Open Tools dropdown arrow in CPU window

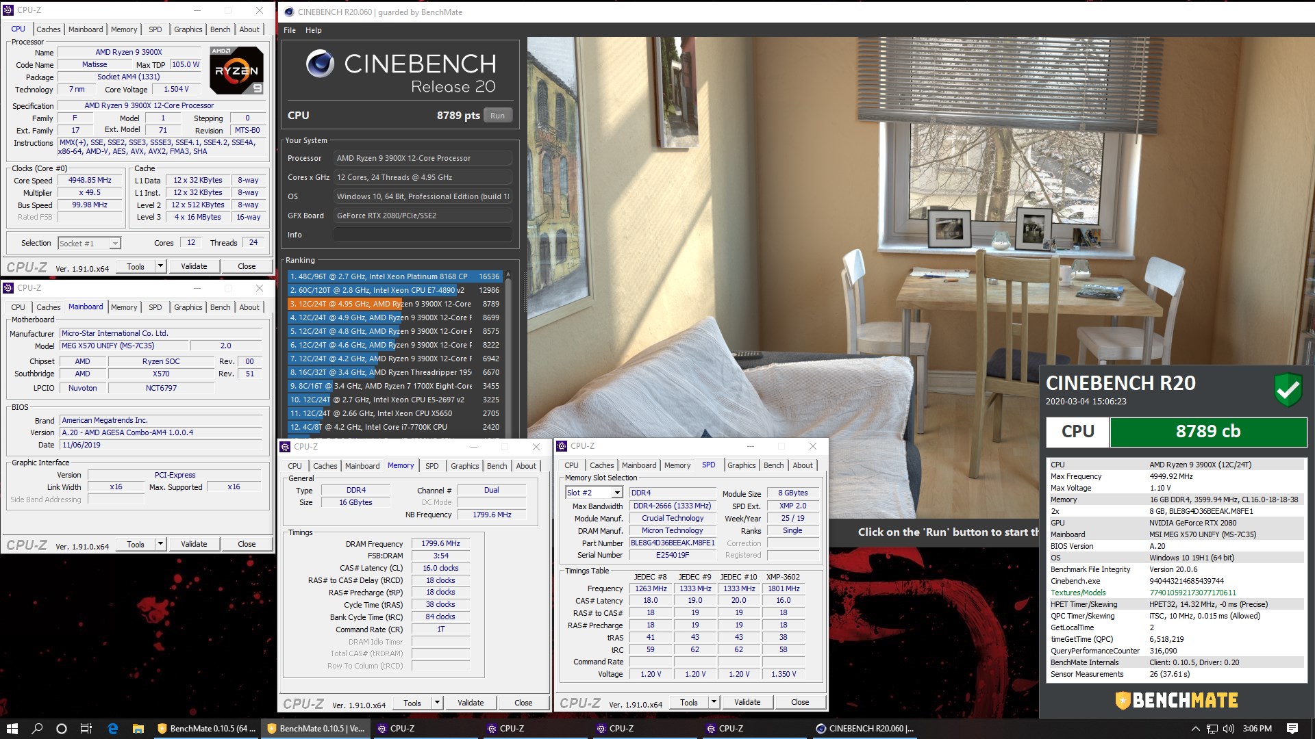(x=160, y=266)
